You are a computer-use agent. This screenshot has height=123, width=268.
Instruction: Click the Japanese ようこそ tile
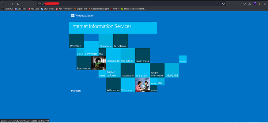[x=80, y=52]
